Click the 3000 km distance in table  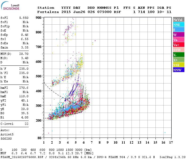pyautogui.click(x=79, y=150)
